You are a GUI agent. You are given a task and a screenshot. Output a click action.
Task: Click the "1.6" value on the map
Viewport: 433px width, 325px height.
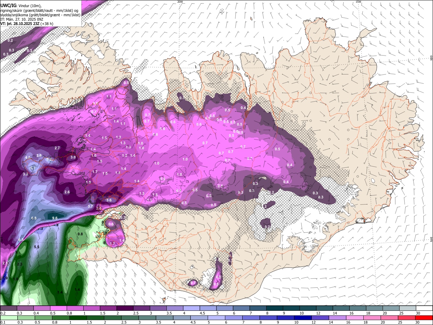tap(94, 156)
